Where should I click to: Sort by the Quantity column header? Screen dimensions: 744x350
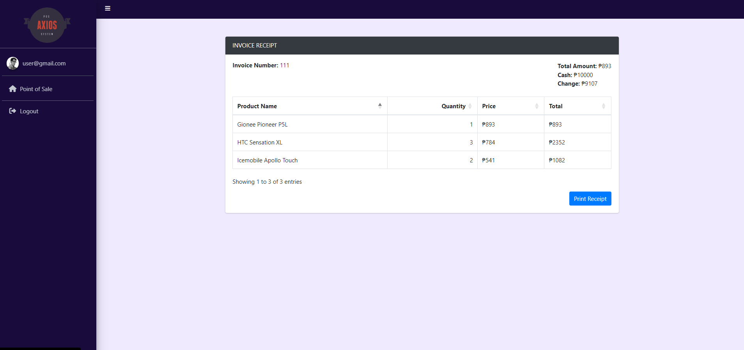tap(432, 106)
